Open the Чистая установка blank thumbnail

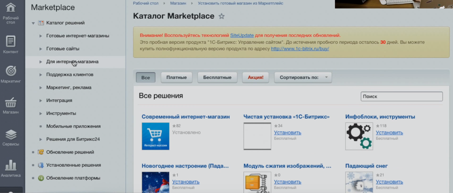(257, 136)
